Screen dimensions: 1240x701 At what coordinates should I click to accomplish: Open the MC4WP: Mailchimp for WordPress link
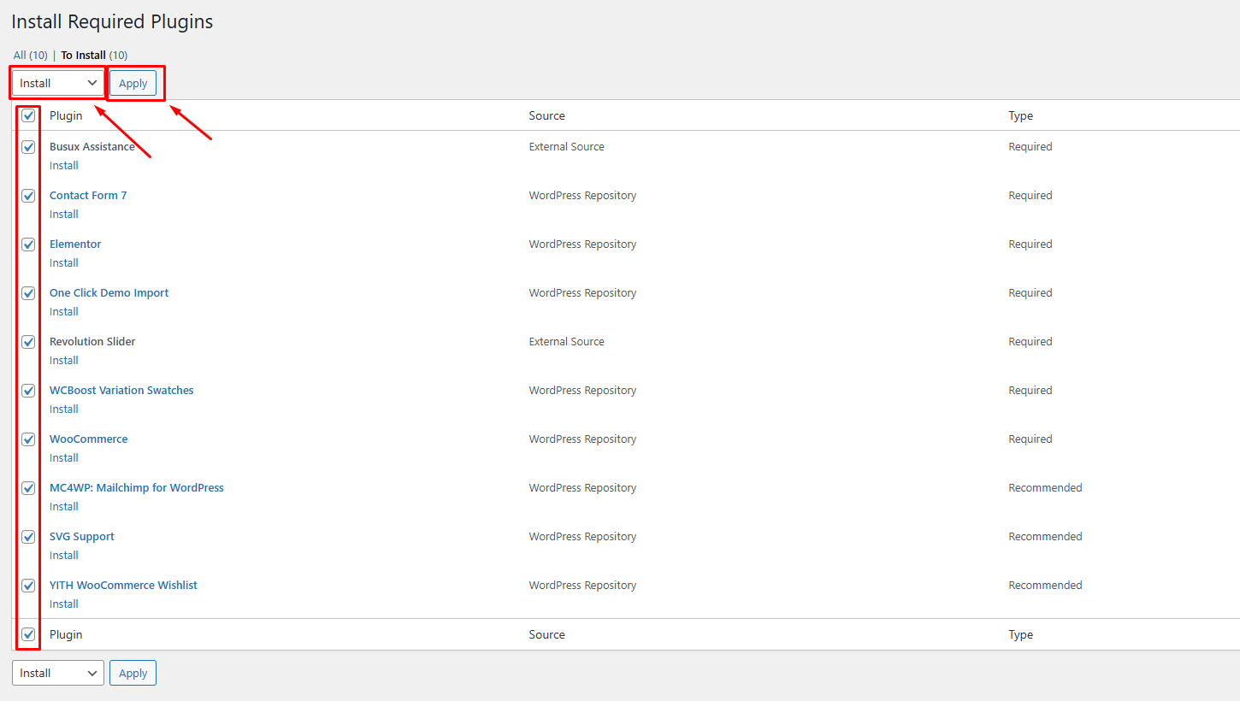137,488
